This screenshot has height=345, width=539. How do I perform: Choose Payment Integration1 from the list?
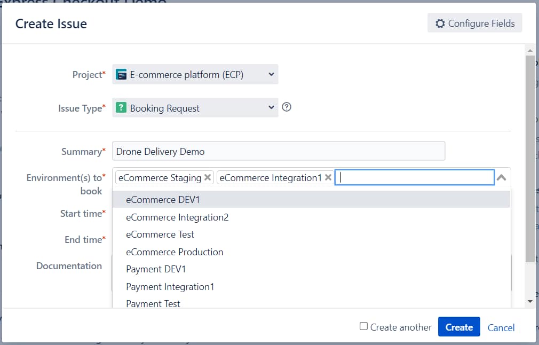170,286
